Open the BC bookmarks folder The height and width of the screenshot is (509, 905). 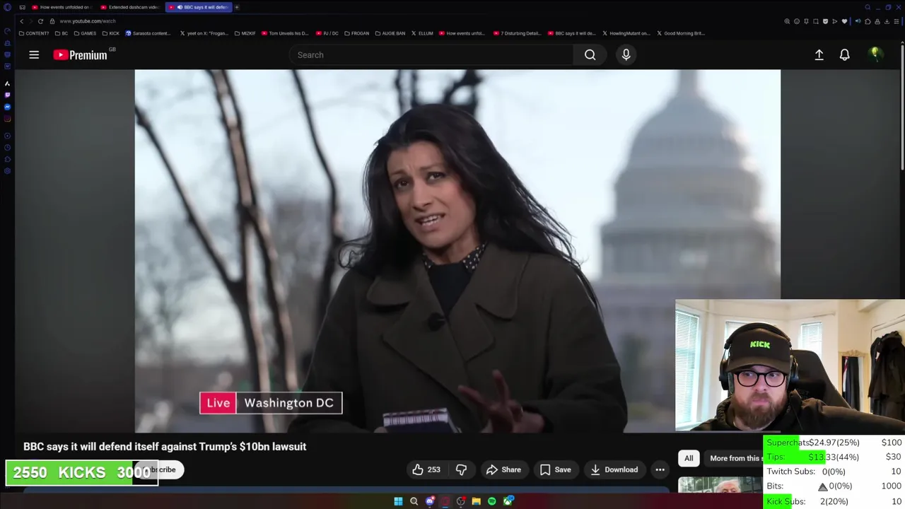pos(62,33)
